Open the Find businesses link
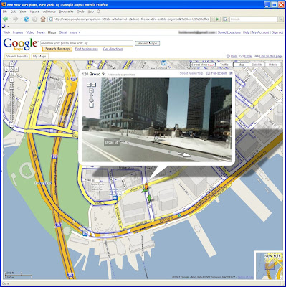The height and width of the screenshot is (287, 286). click(x=87, y=49)
